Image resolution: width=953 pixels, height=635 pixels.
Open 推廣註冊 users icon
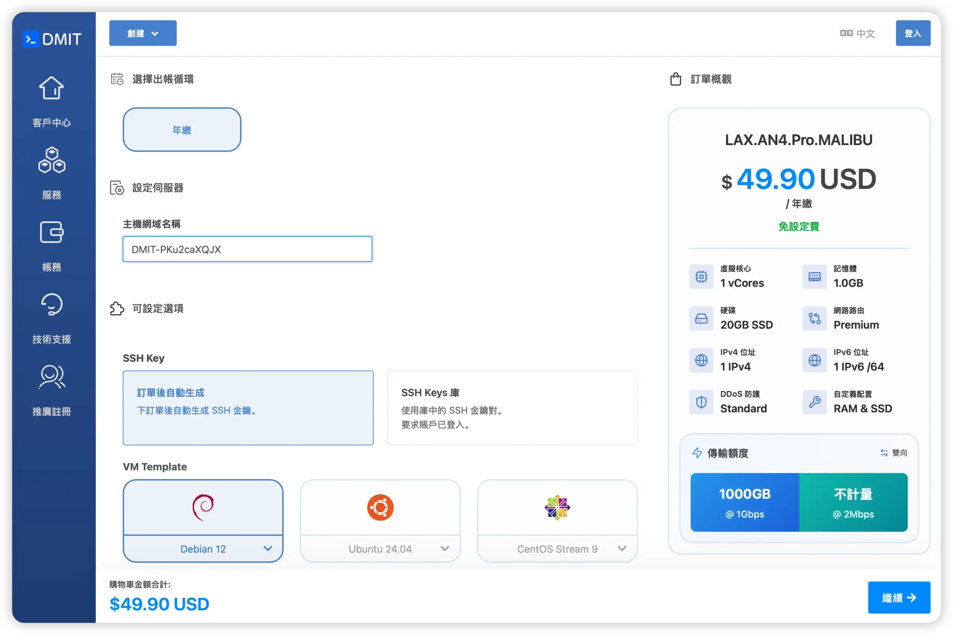[51, 377]
